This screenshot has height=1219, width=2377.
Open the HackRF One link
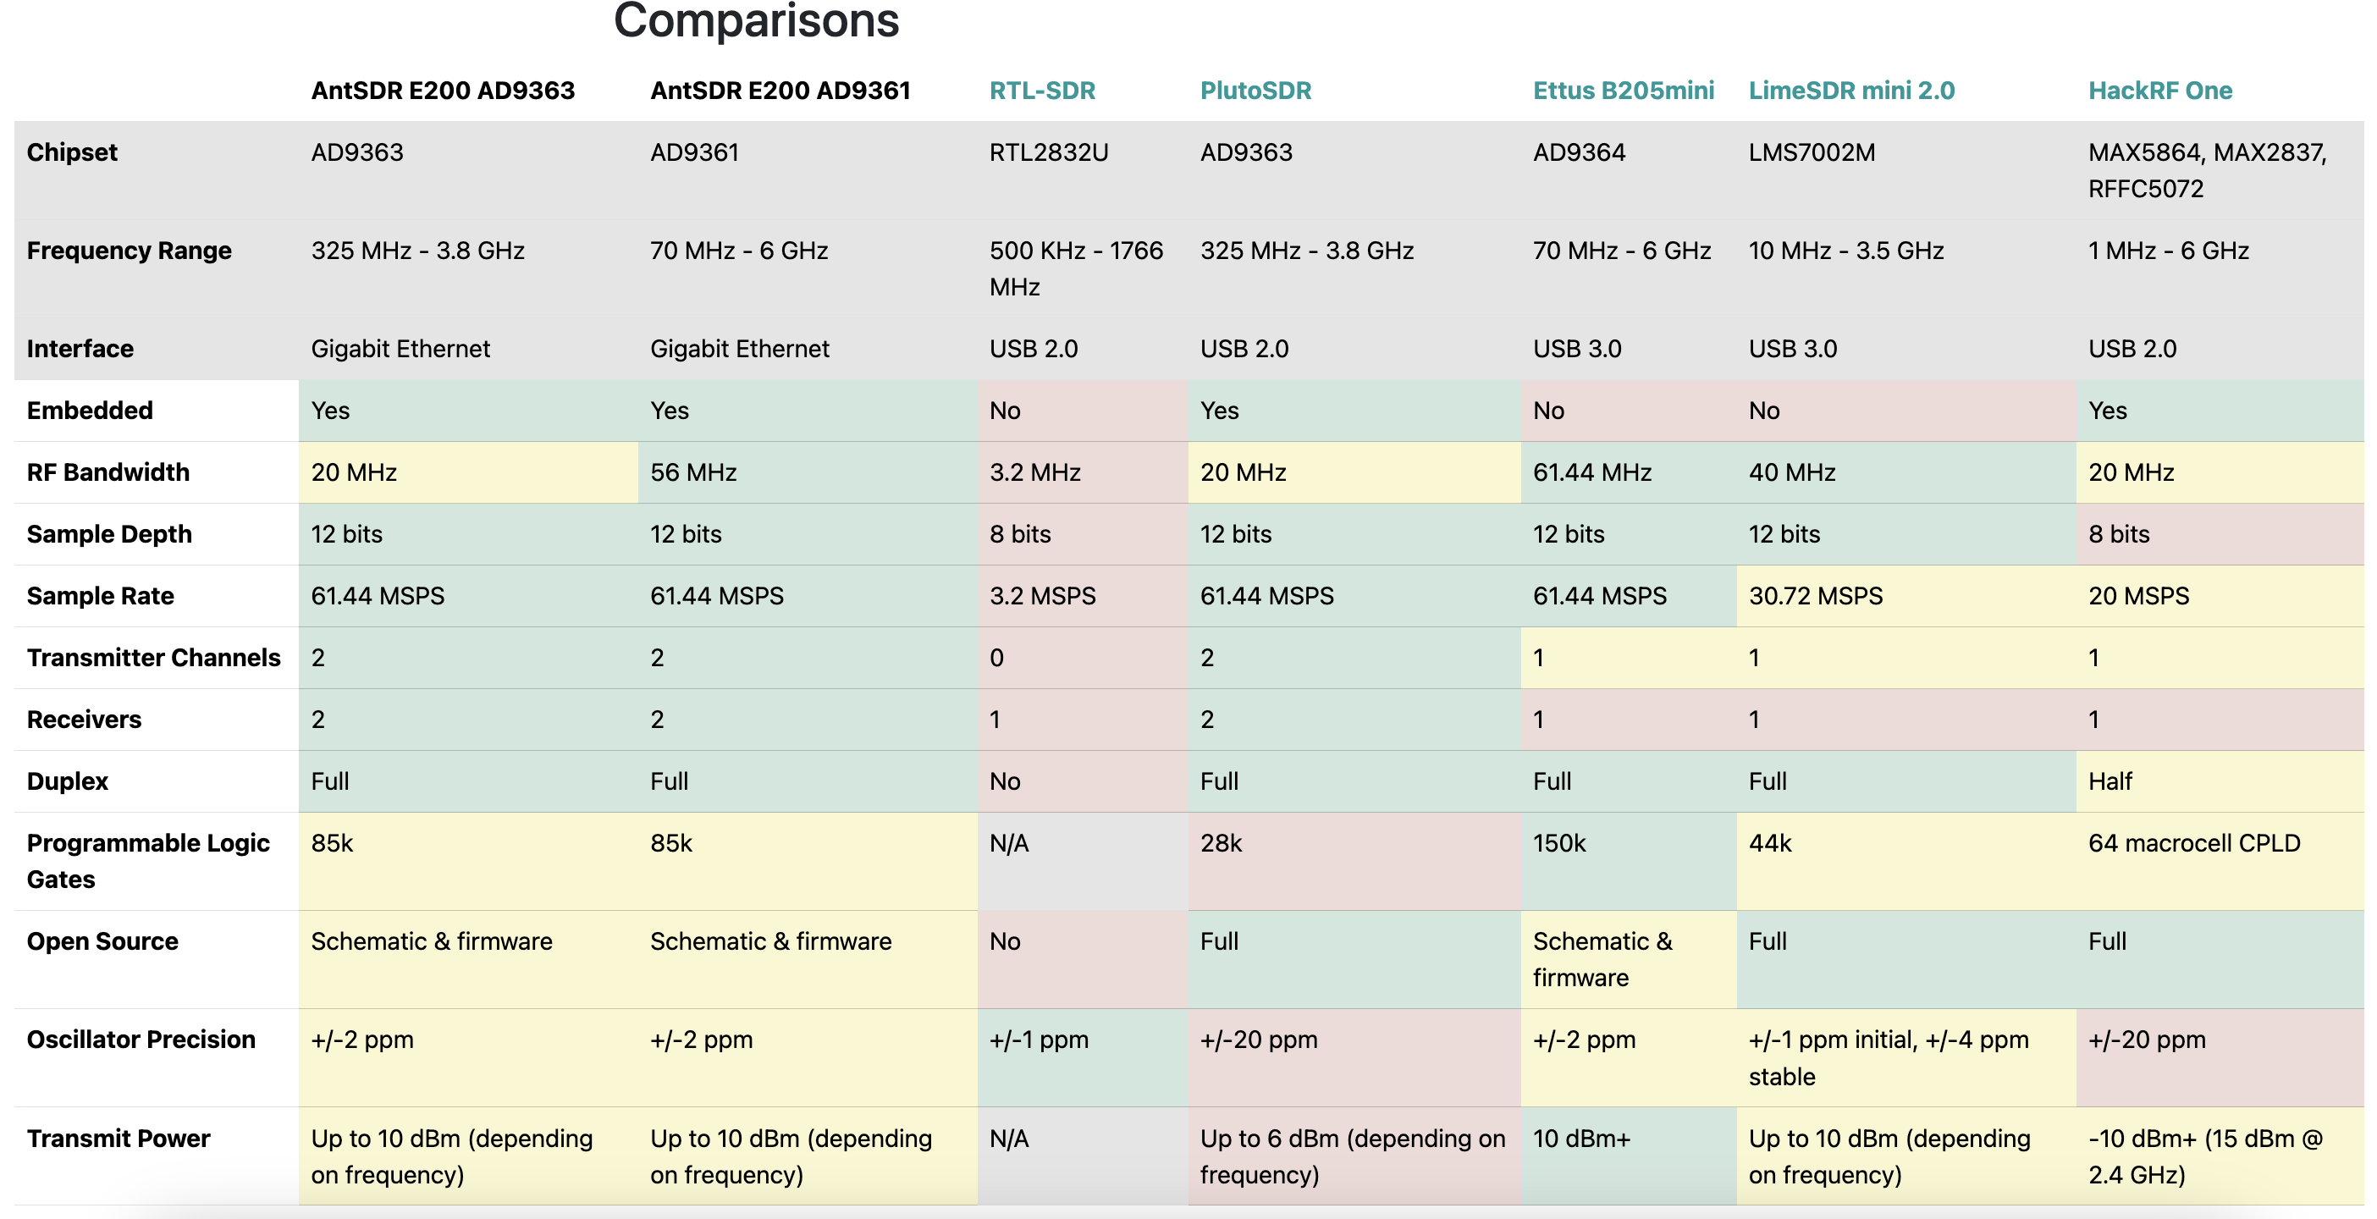(x=2160, y=91)
